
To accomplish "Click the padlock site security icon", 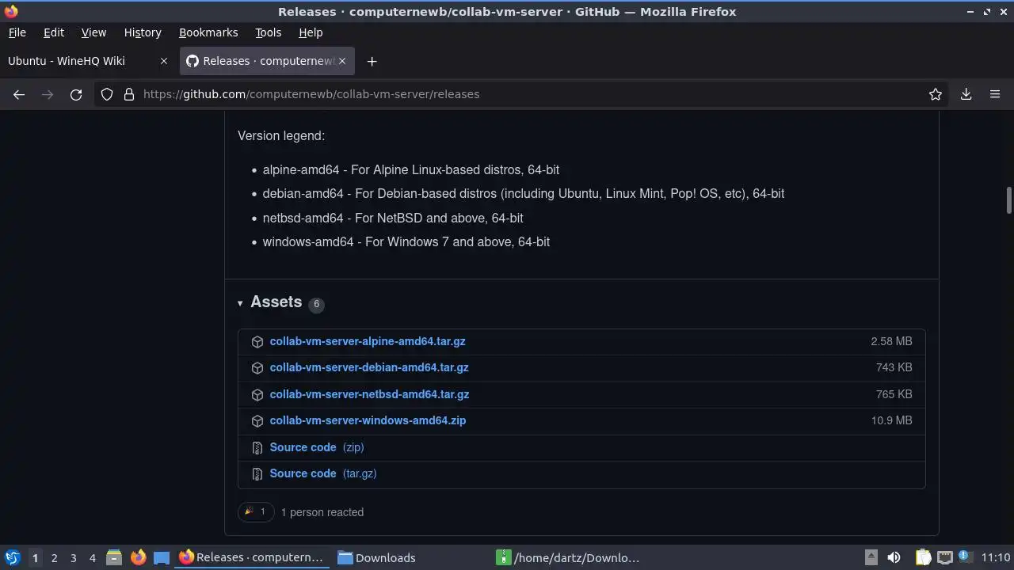I will click(129, 94).
